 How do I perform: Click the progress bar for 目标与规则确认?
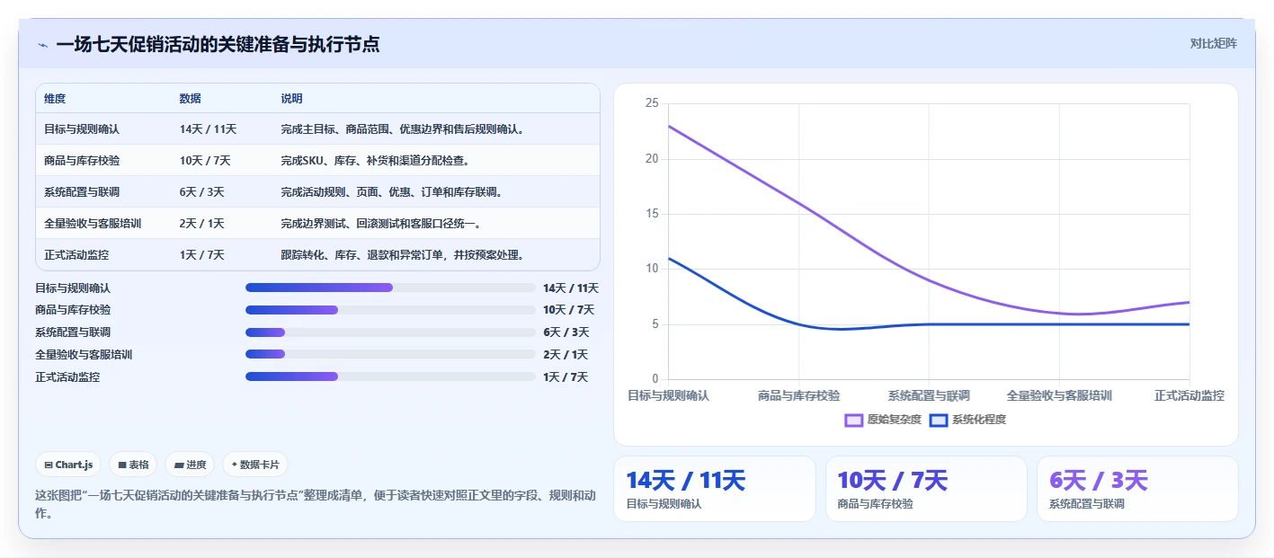pos(390,288)
